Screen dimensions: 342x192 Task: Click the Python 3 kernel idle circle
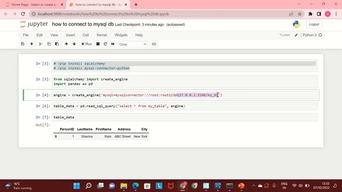320,35
